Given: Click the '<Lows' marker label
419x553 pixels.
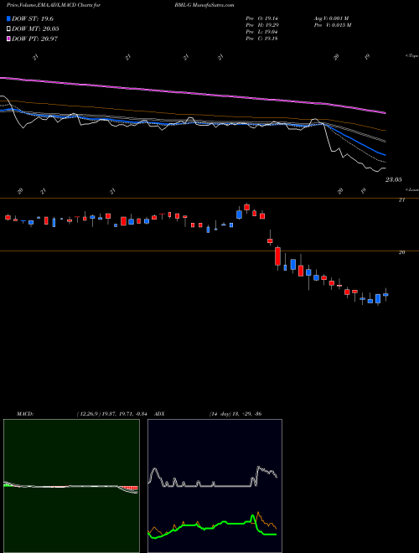Looking at the screenshot, I should coord(411,189).
